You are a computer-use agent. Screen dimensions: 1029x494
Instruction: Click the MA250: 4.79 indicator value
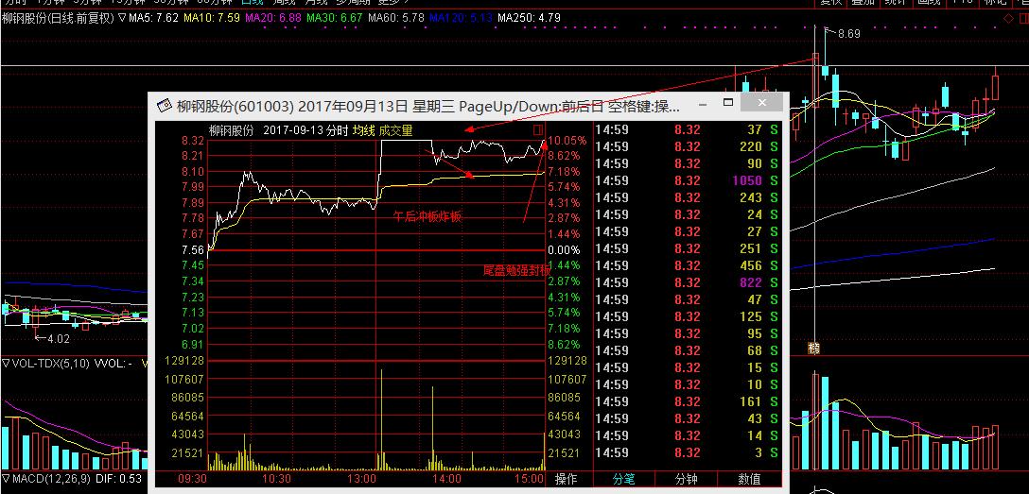(x=529, y=18)
